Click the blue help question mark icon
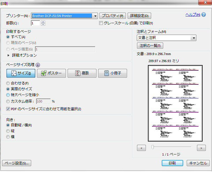The width and height of the screenshot is (212, 172). (x=204, y=15)
